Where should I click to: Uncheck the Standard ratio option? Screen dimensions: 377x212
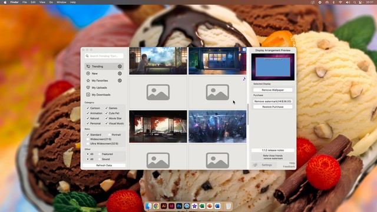click(88, 135)
